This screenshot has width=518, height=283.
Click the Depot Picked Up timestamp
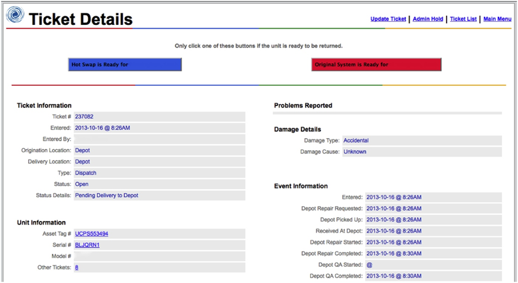tap(394, 220)
